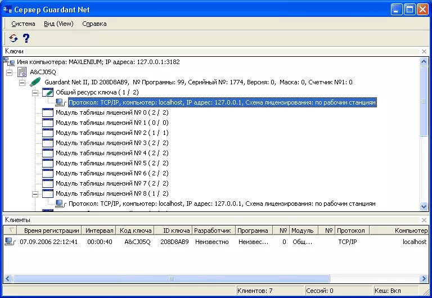Click the window icon for Модуль № 1
Screen dimensions: 432x298
(48, 123)
